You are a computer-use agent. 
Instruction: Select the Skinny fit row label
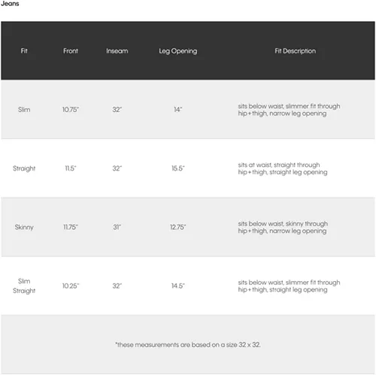point(24,227)
